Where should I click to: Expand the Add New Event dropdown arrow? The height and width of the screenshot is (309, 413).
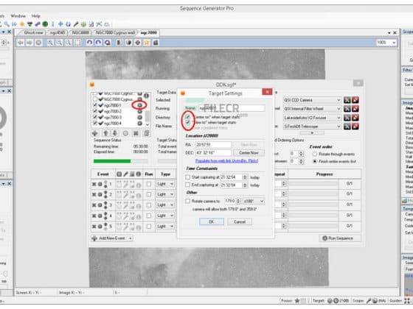pos(131,238)
